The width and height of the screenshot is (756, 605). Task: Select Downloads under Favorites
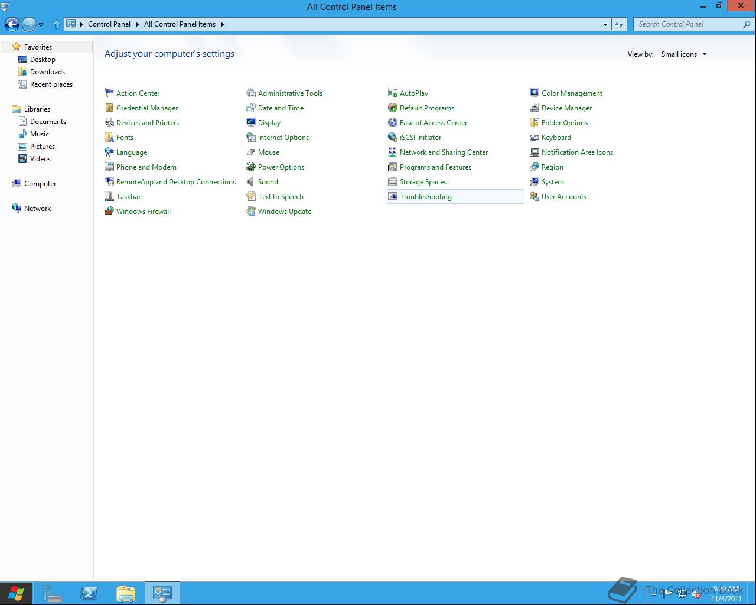(x=47, y=71)
